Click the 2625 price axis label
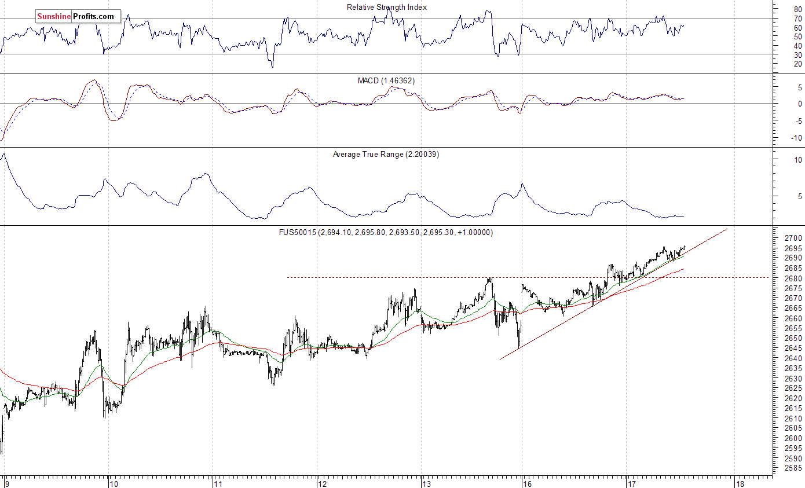 793,388
